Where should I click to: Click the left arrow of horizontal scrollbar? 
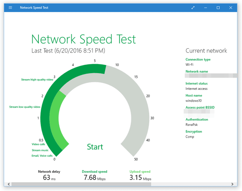tap(9, 184)
